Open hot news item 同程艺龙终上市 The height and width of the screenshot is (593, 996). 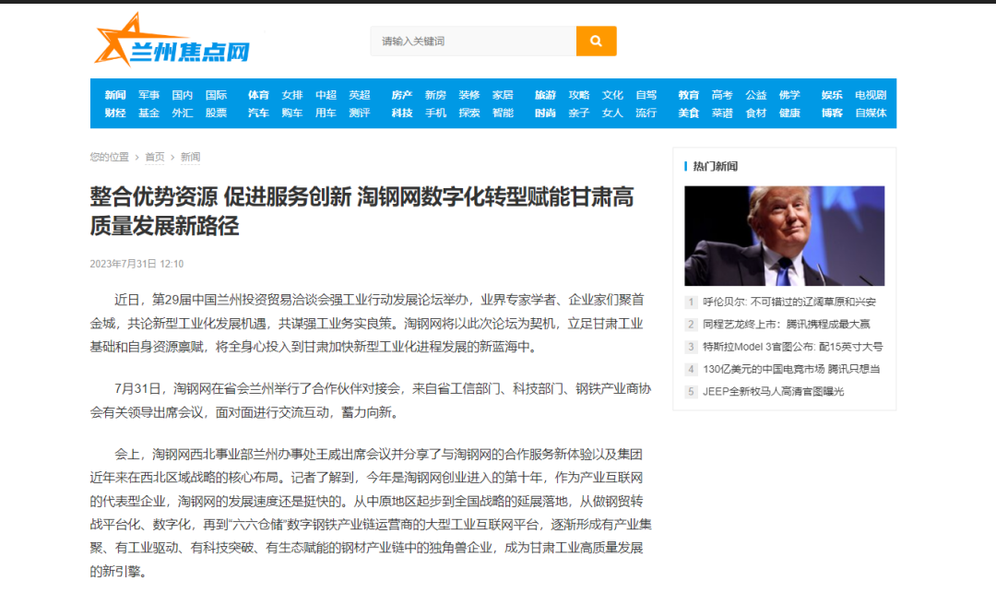click(787, 325)
